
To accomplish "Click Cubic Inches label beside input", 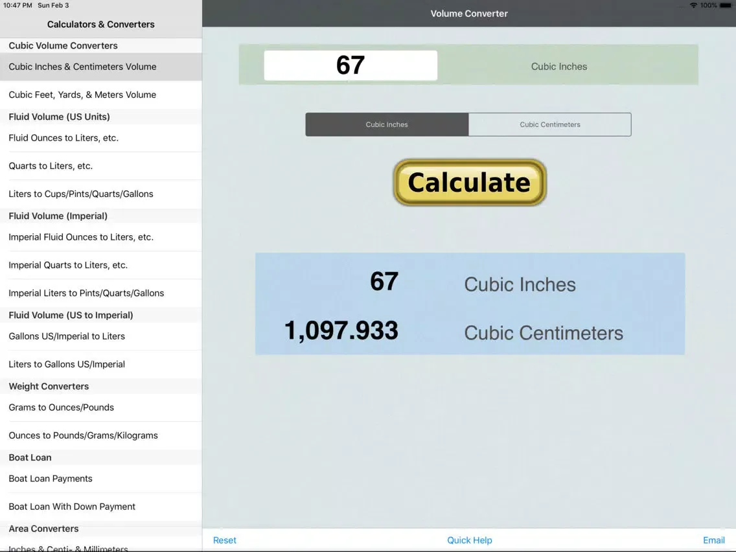I will (559, 67).
